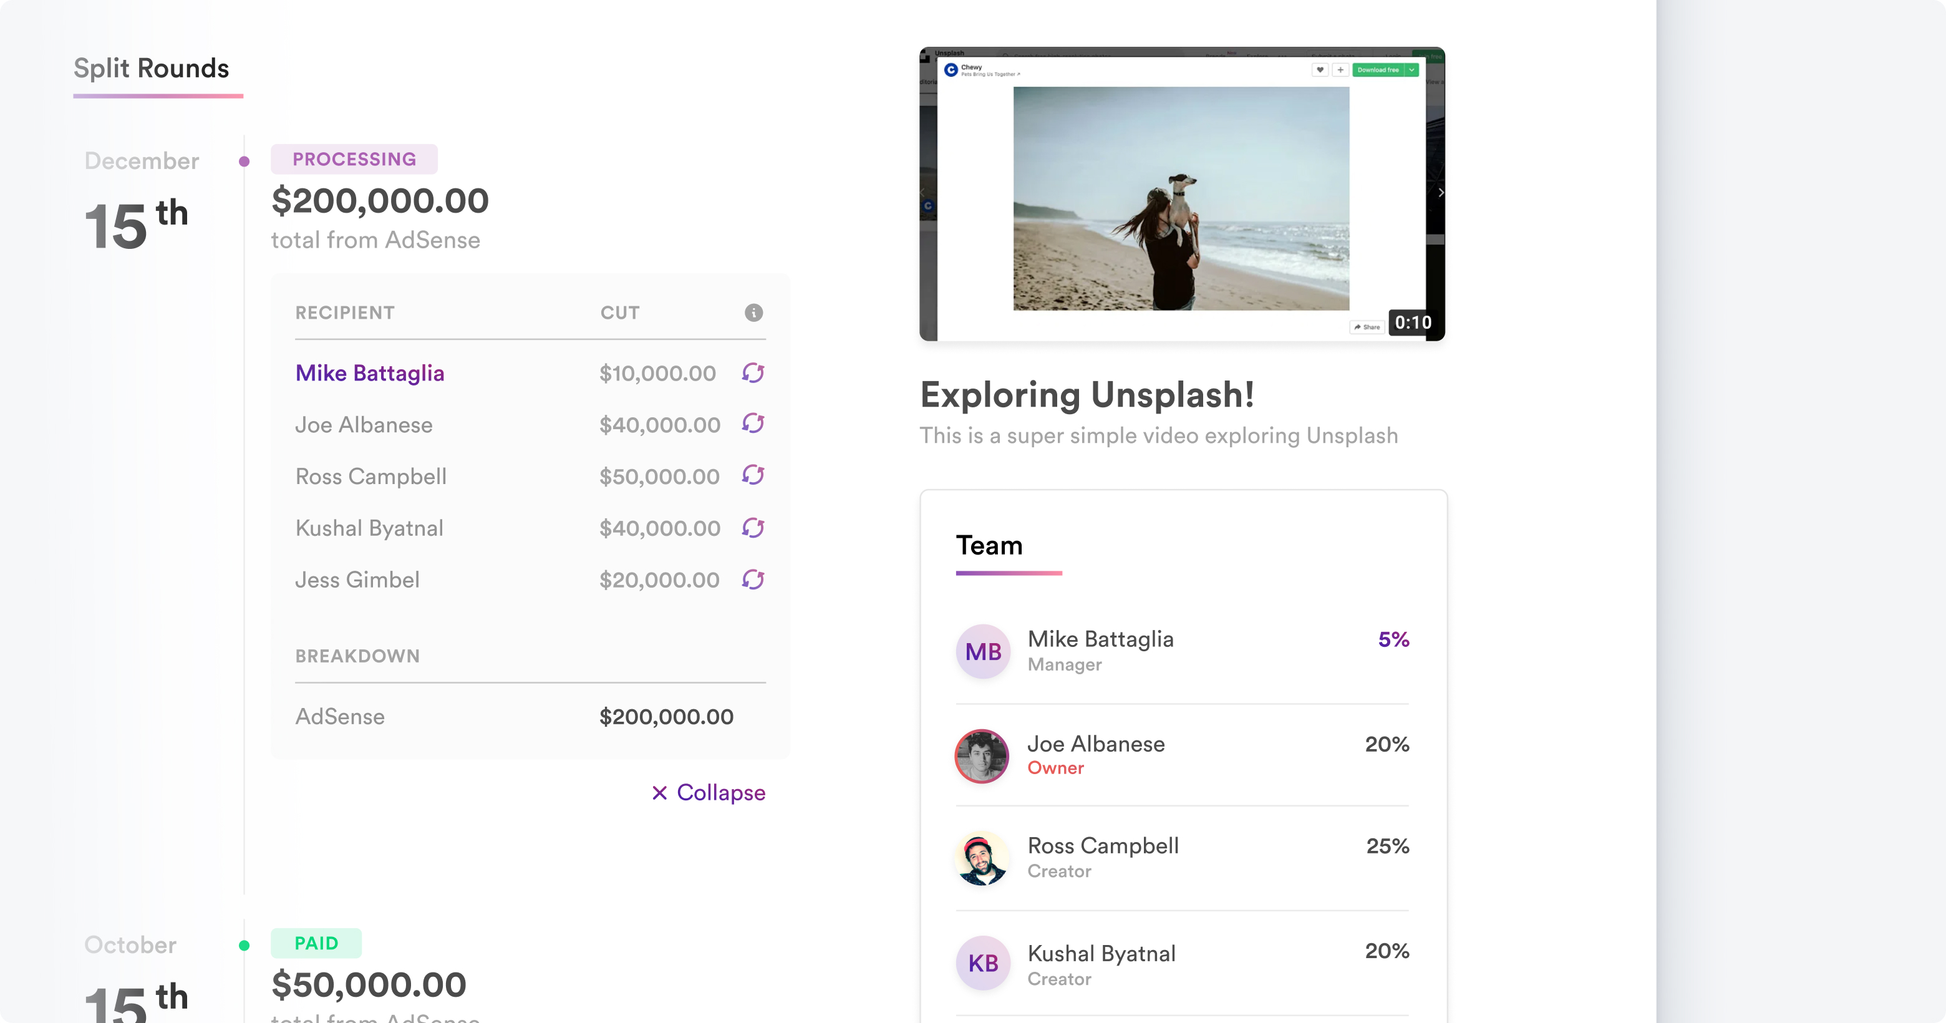This screenshot has height=1023, width=1946.
Task: Select the Team tab heading
Action: 989,546
